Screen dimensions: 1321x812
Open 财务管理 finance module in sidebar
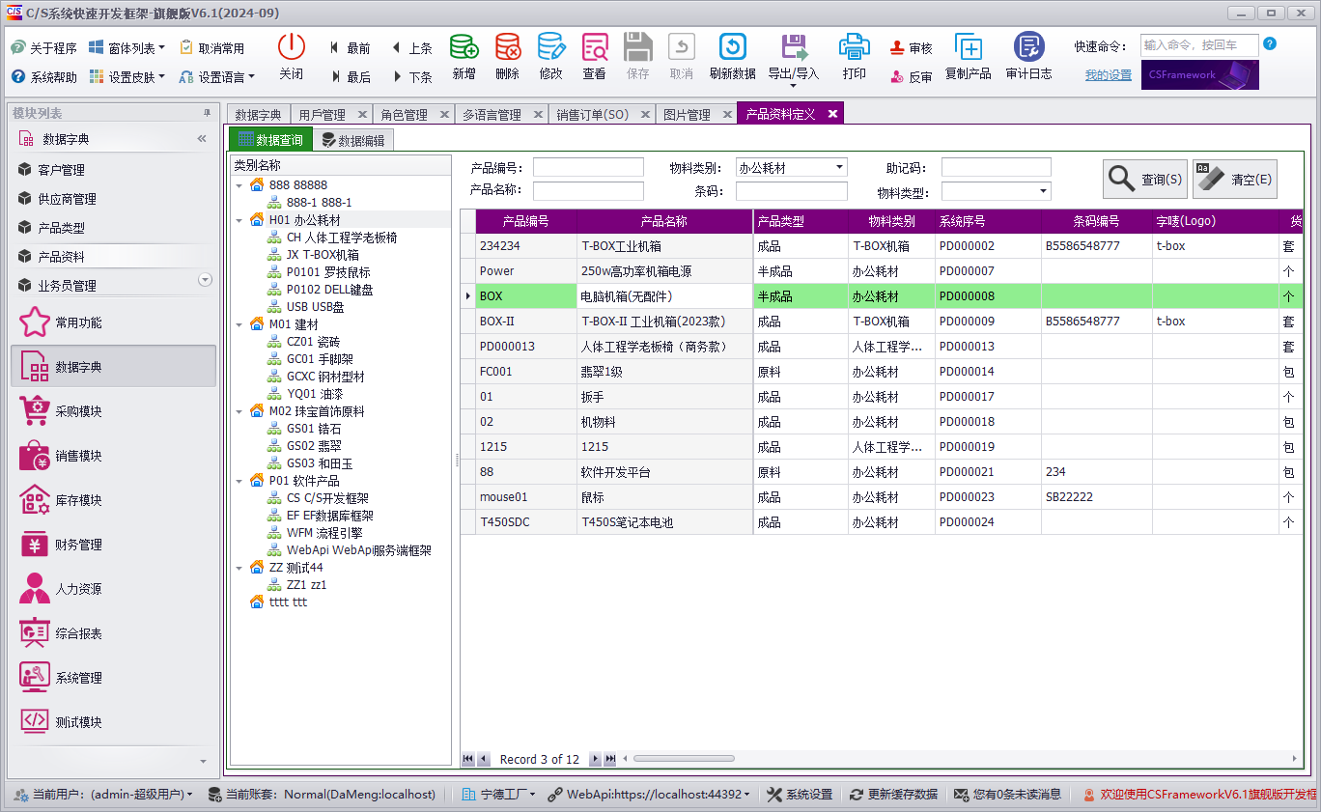[x=113, y=545]
